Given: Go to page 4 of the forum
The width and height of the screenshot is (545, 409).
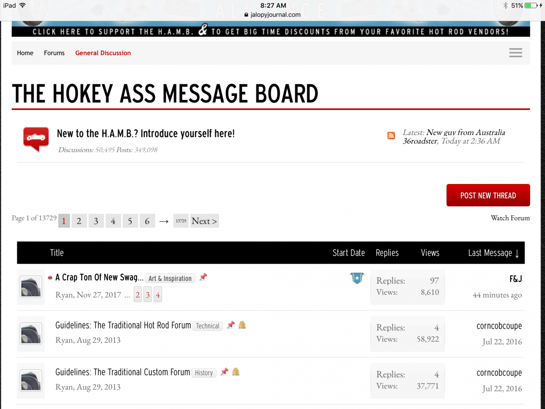Looking at the screenshot, I should point(113,221).
